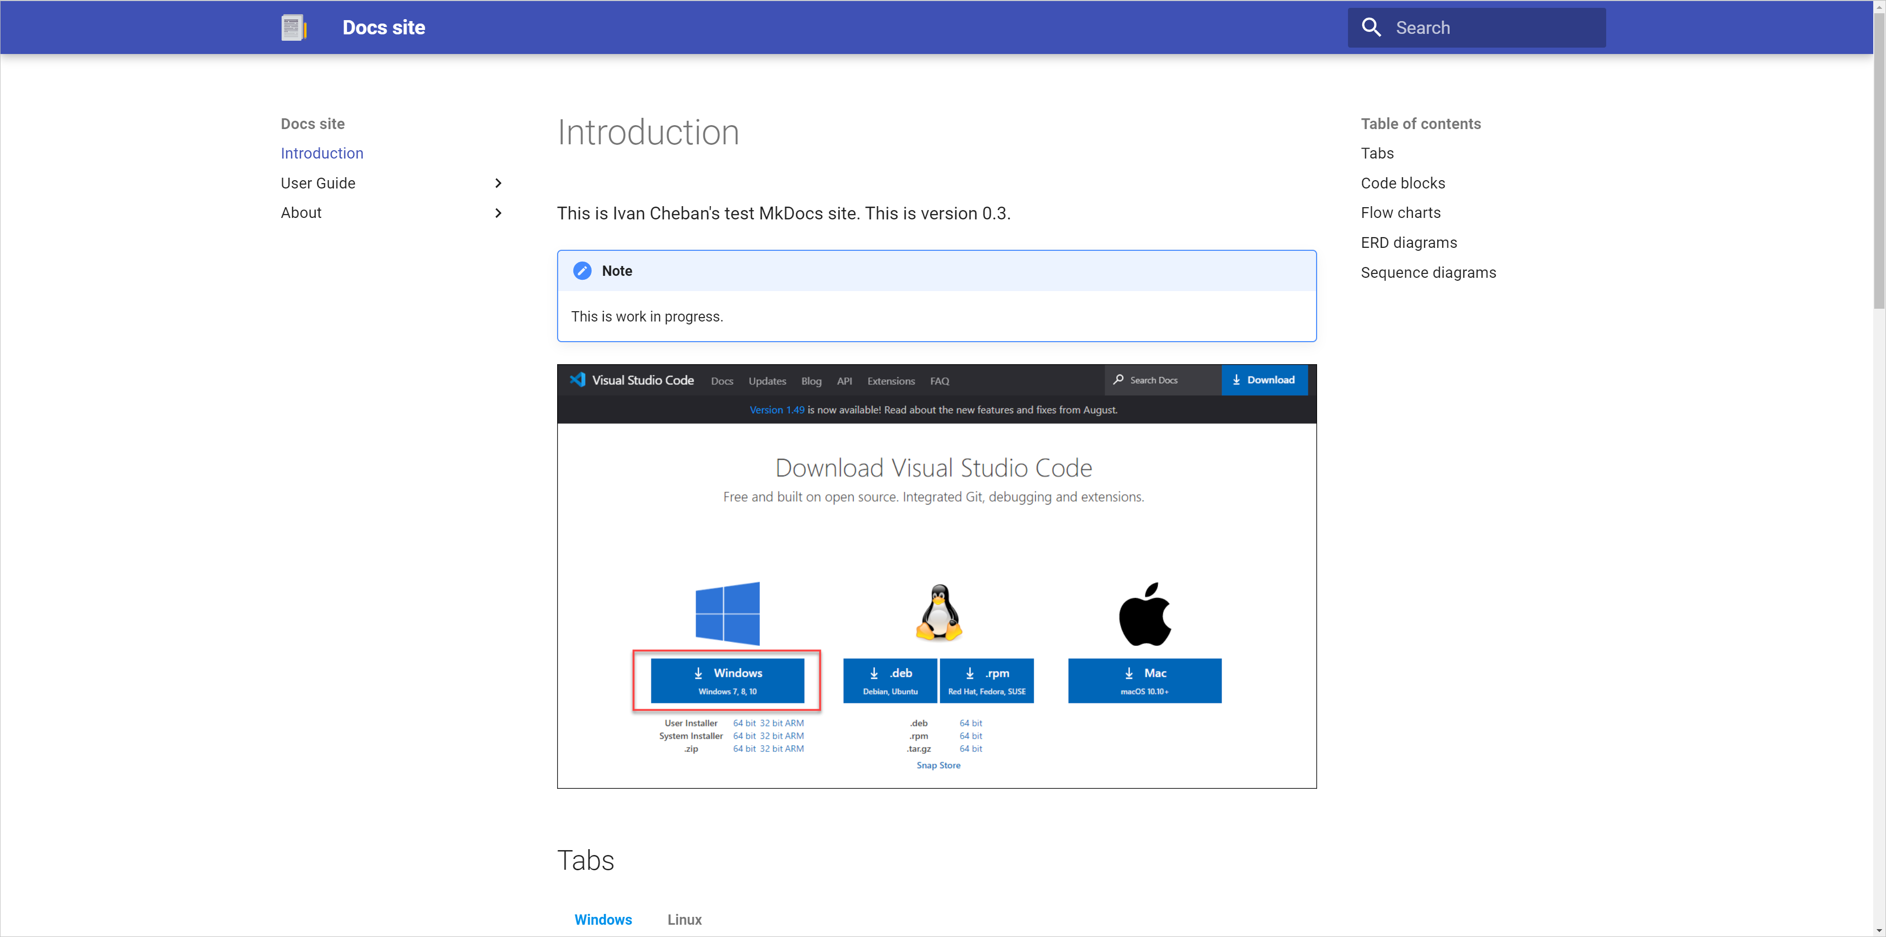
Task: Click the Windows logo in the embedded screenshot
Action: (727, 614)
